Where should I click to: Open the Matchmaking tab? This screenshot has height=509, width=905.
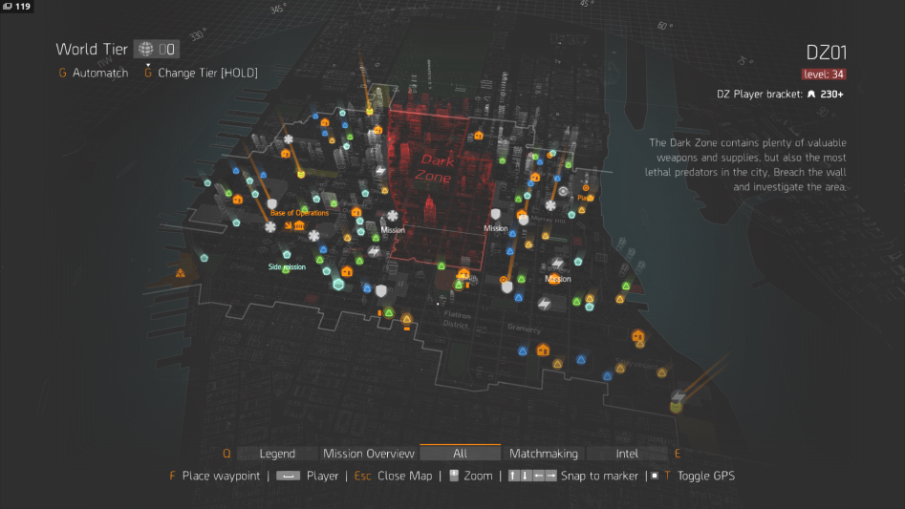click(x=544, y=454)
